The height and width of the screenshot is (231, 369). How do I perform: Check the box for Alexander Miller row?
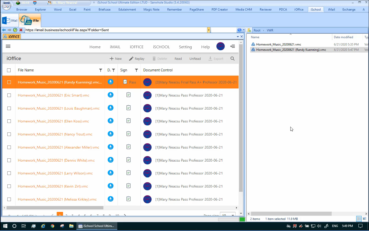[9, 147]
